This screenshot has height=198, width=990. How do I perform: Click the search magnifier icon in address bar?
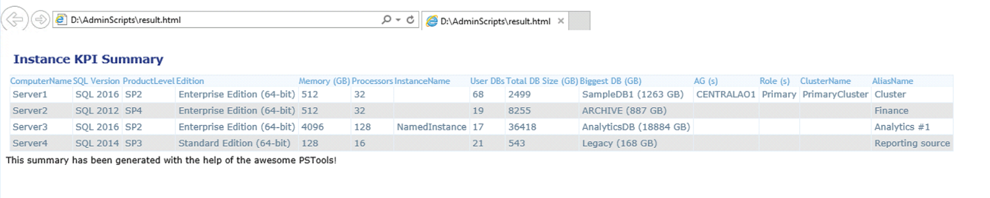[386, 20]
